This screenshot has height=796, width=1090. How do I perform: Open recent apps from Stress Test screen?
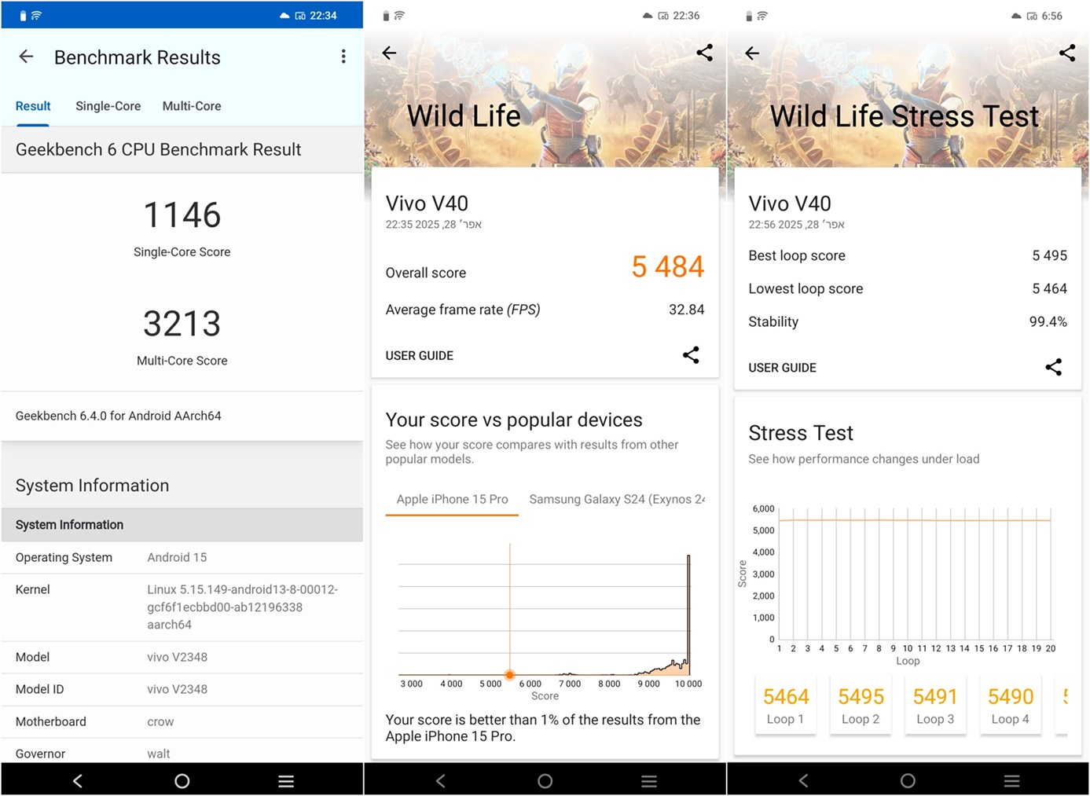(1011, 780)
